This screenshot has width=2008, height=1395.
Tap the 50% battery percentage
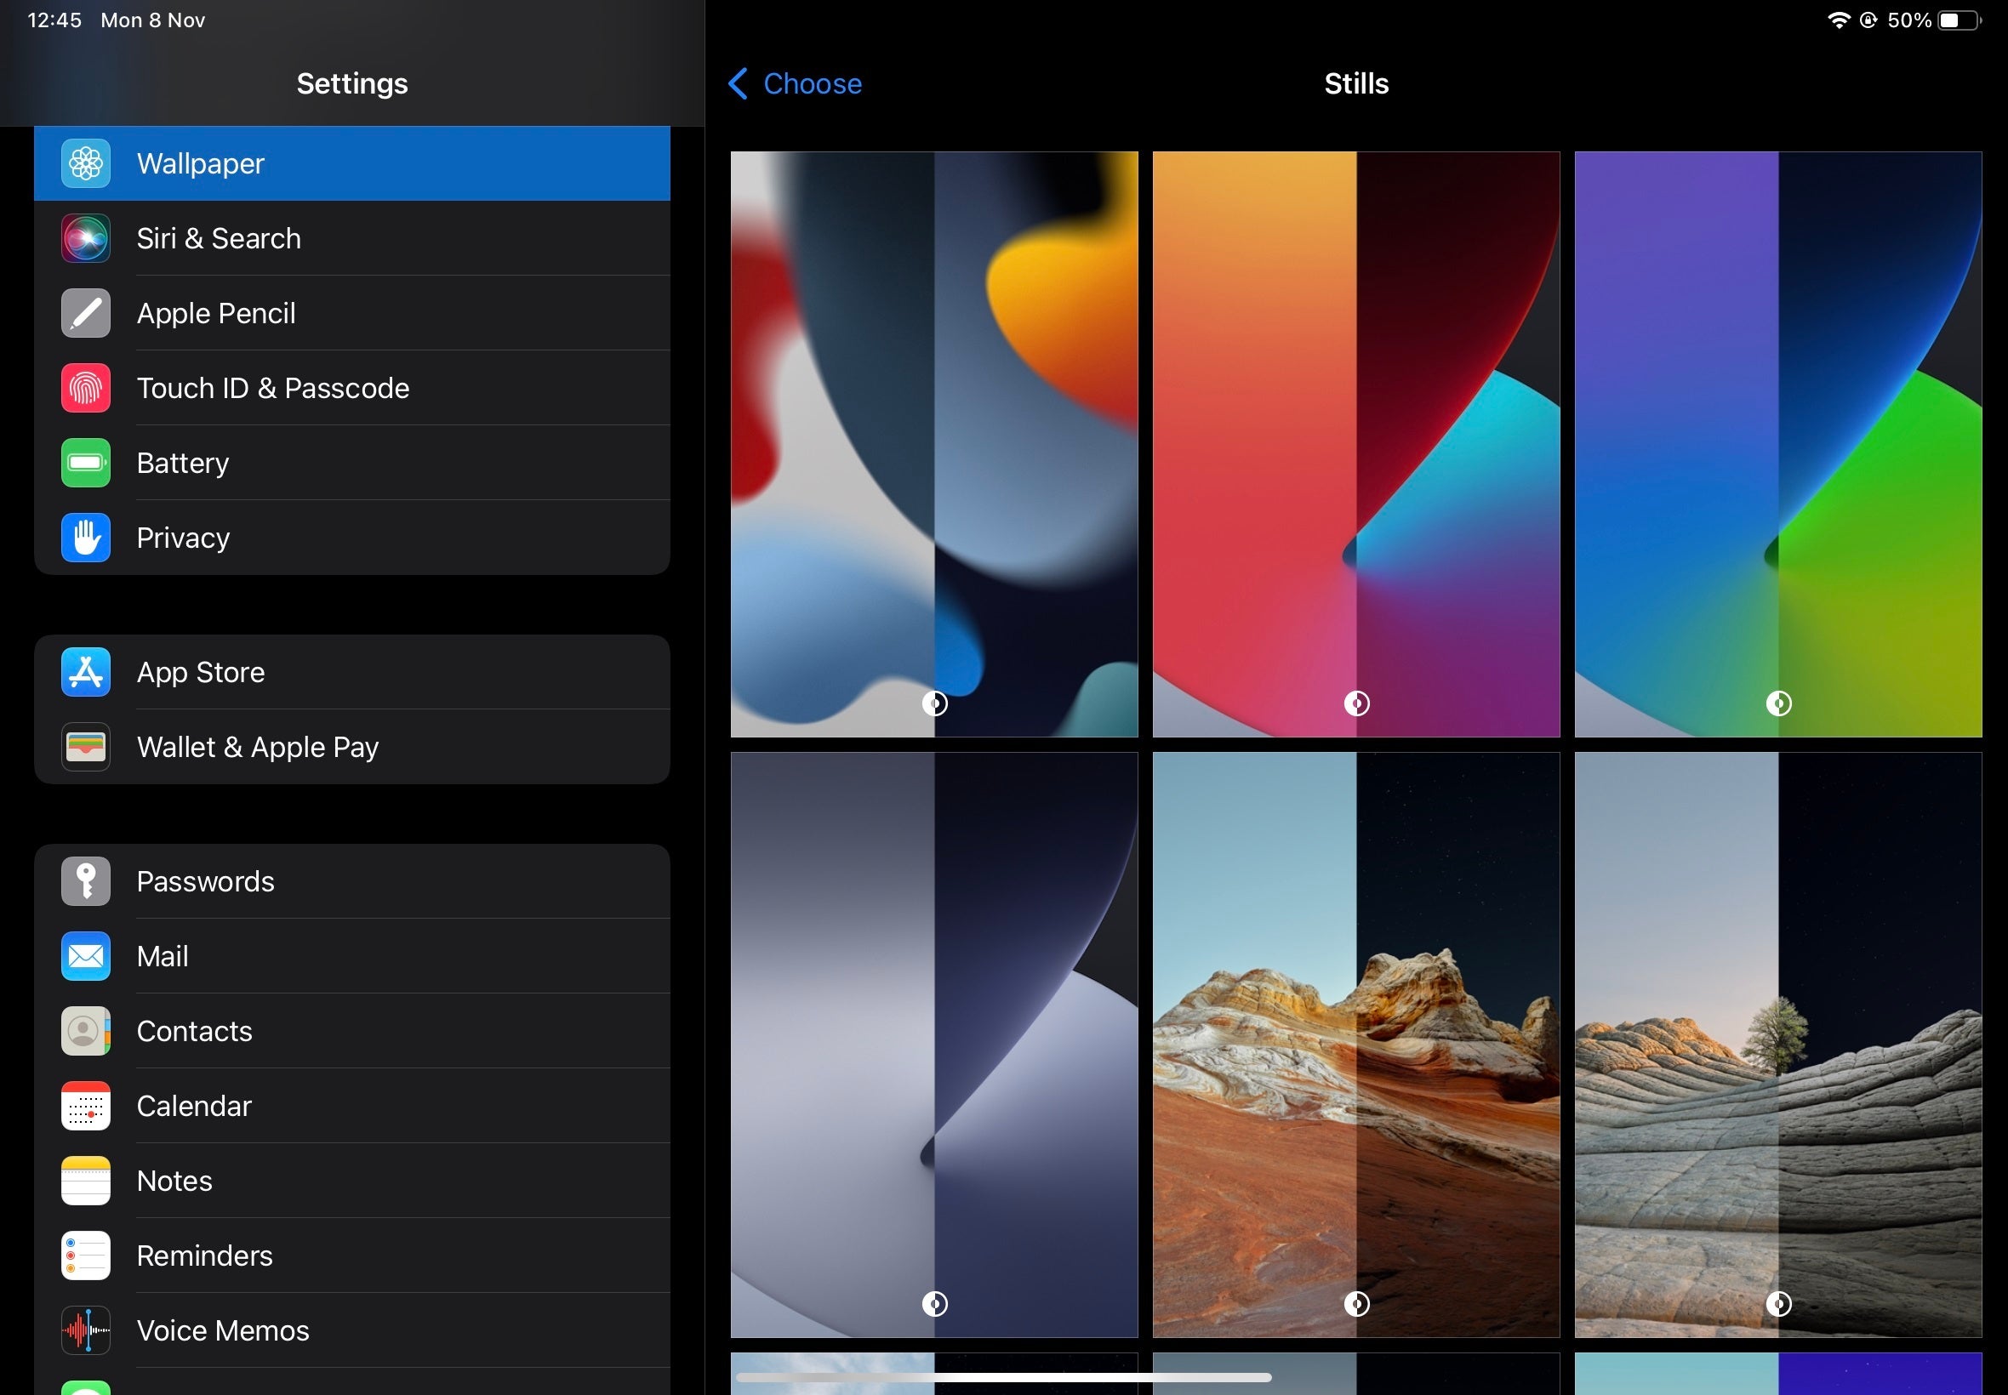pyautogui.click(x=1909, y=20)
